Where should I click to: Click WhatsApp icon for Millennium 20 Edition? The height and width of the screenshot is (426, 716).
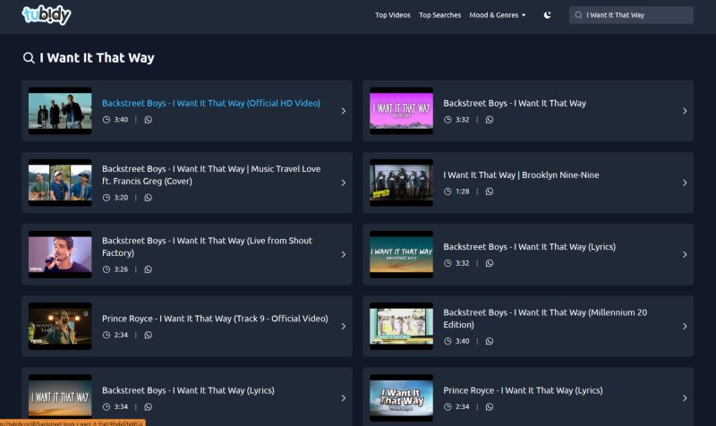coord(490,341)
